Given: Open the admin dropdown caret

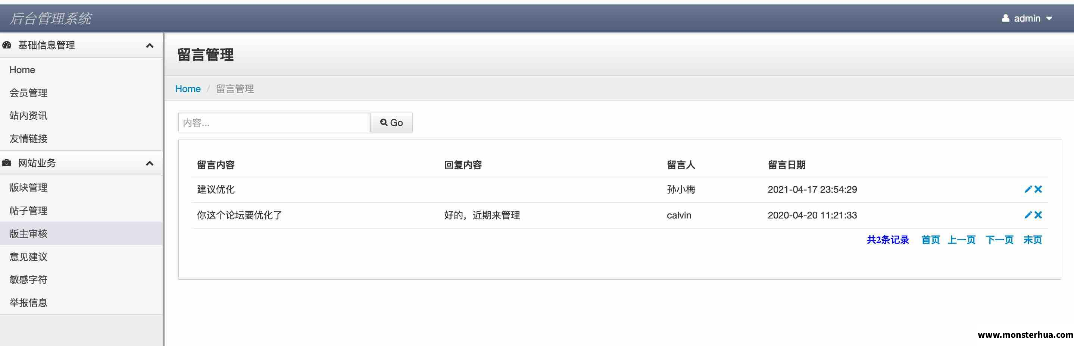Looking at the screenshot, I should point(1049,19).
